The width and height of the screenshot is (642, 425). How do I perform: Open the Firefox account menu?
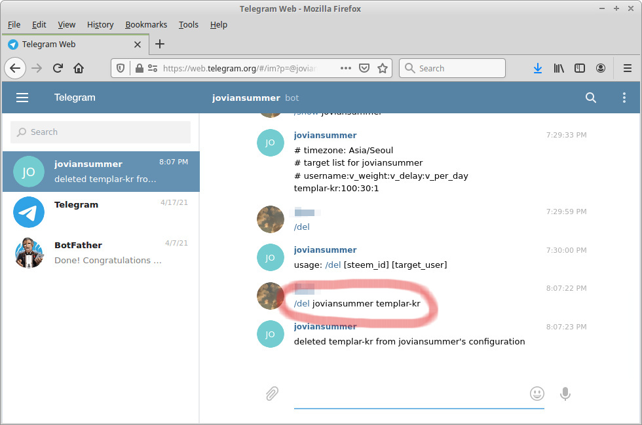[x=600, y=68]
